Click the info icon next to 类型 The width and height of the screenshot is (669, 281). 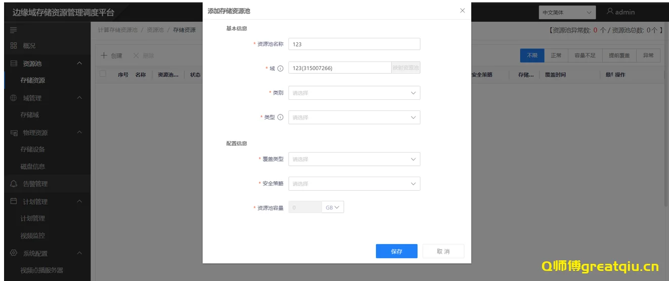(280, 118)
